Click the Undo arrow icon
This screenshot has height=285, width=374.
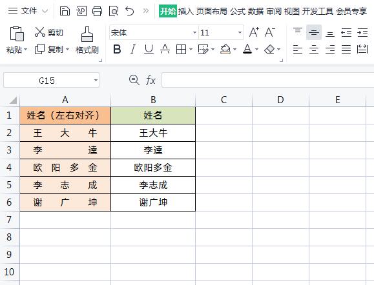[130, 11]
